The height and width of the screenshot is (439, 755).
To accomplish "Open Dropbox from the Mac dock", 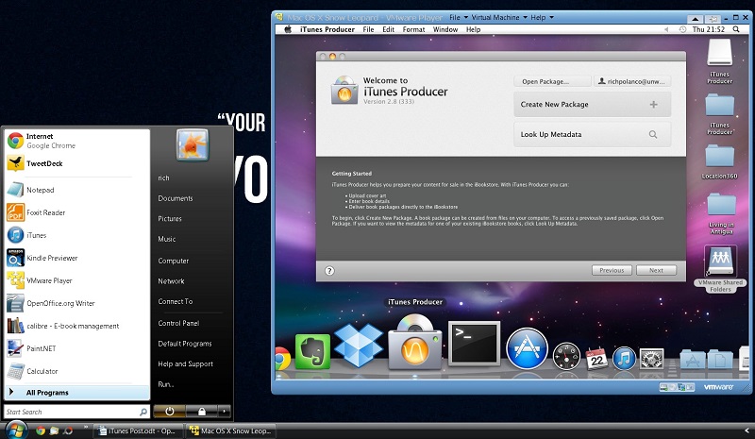I will (359, 346).
